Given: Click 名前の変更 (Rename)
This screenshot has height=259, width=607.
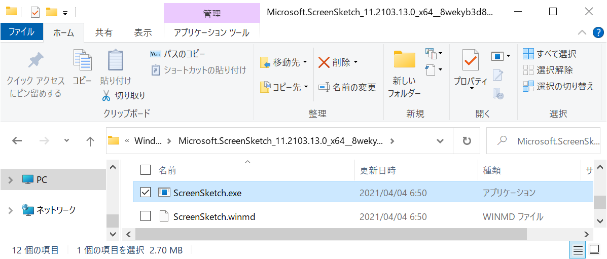Looking at the screenshot, I should [x=347, y=88].
